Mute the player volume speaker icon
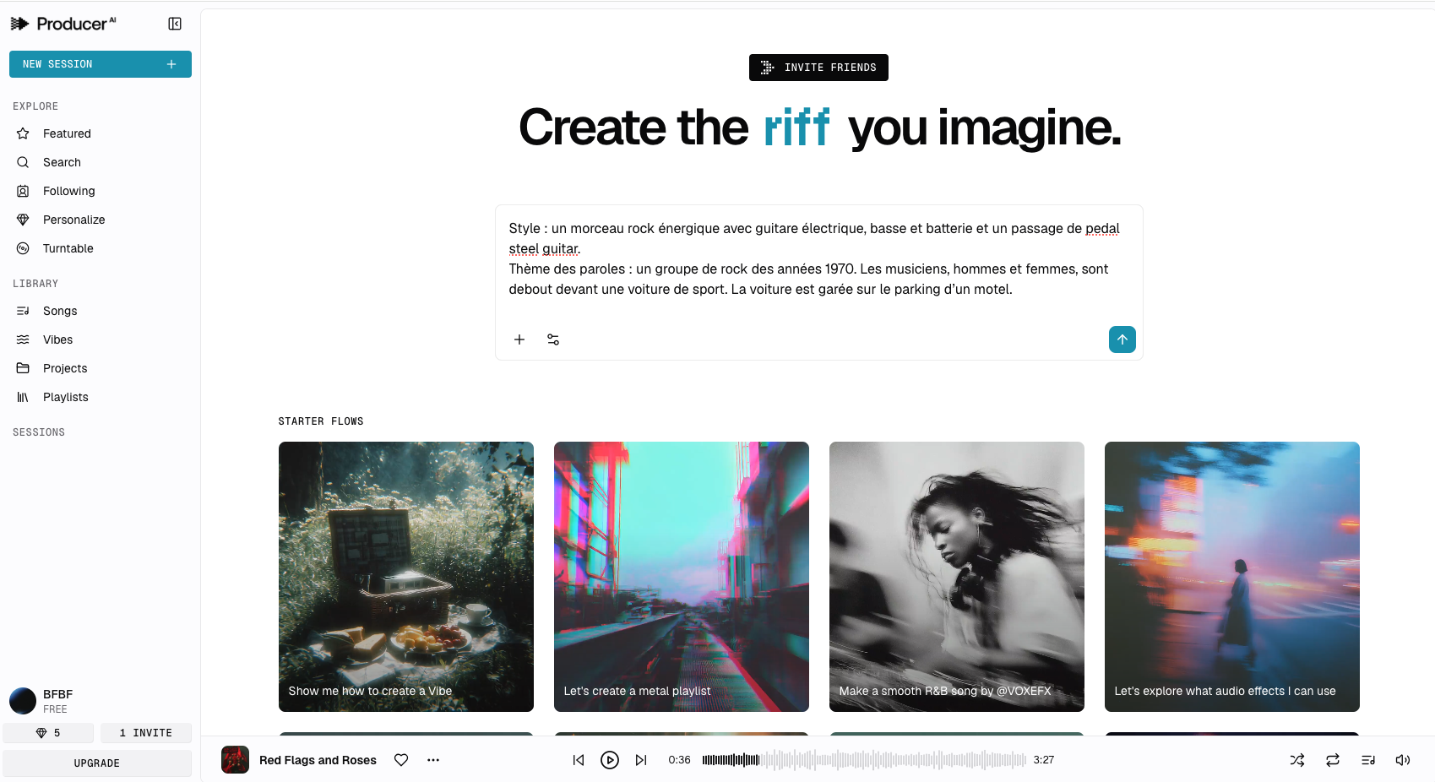This screenshot has height=782, width=1435. pyautogui.click(x=1403, y=760)
